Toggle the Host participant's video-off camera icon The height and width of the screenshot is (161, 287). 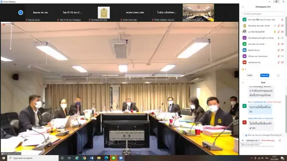[282, 26]
